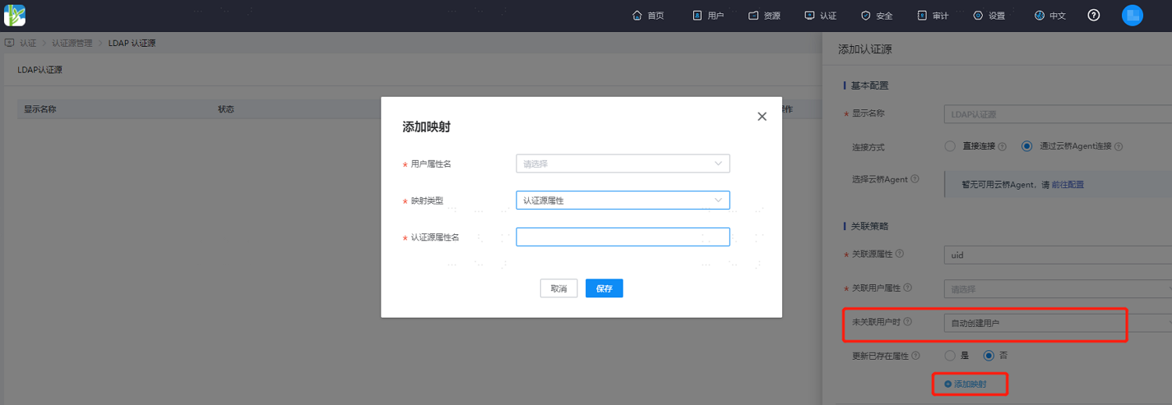Click the 添加映射 link in side panel
The height and width of the screenshot is (405, 1172).
[x=966, y=384]
